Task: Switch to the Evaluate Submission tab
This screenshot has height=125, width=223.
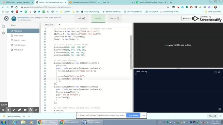Action: [x=84, y=2]
